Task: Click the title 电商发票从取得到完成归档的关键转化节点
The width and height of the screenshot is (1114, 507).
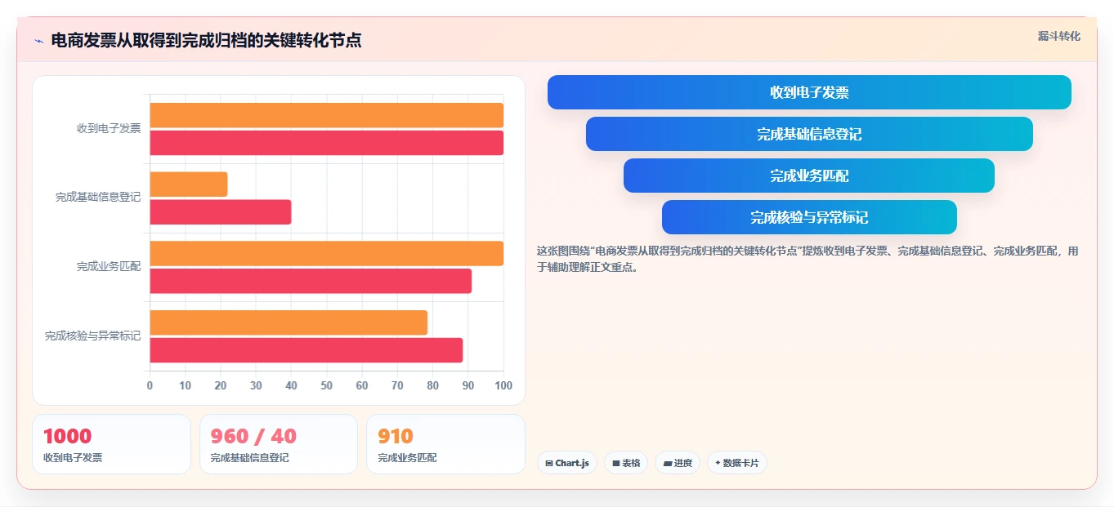Action: [x=206, y=40]
